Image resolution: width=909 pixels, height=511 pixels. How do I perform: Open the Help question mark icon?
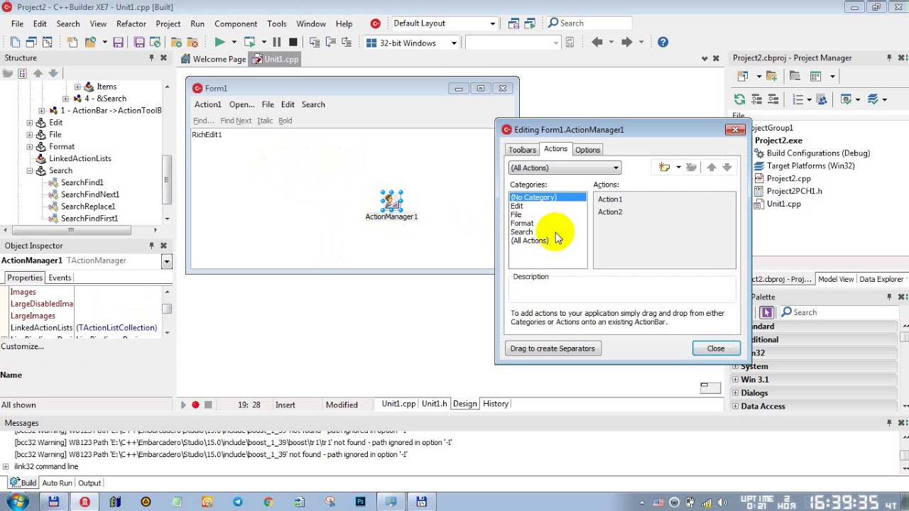tap(663, 43)
